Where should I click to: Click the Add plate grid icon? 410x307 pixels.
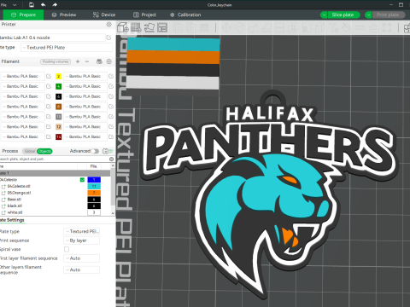136,27
